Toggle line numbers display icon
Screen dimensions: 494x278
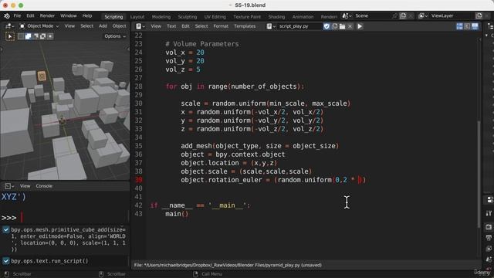coord(460,26)
